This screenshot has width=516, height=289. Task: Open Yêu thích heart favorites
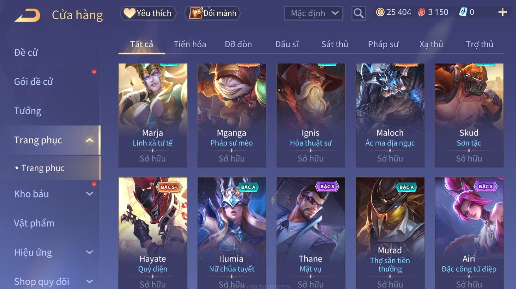tap(148, 13)
